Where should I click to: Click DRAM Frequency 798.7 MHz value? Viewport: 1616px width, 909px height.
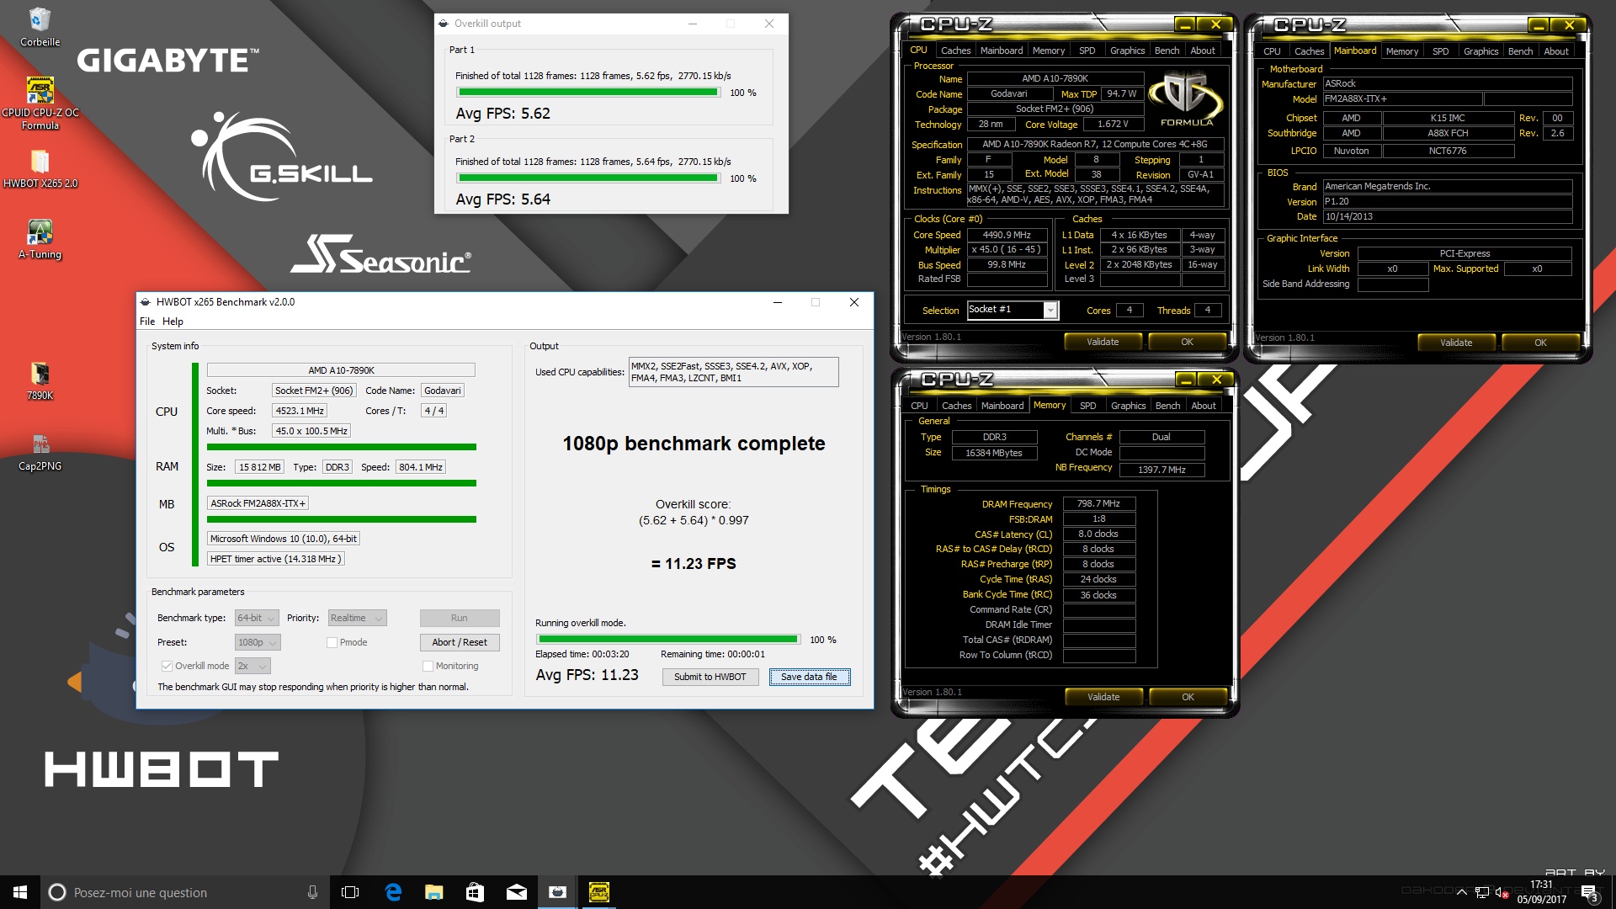click(x=1098, y=503)
